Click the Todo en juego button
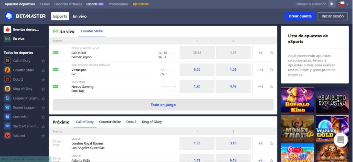Image resolution: width=353 pixels, height=162 pixels. click(x=163, y=105)
